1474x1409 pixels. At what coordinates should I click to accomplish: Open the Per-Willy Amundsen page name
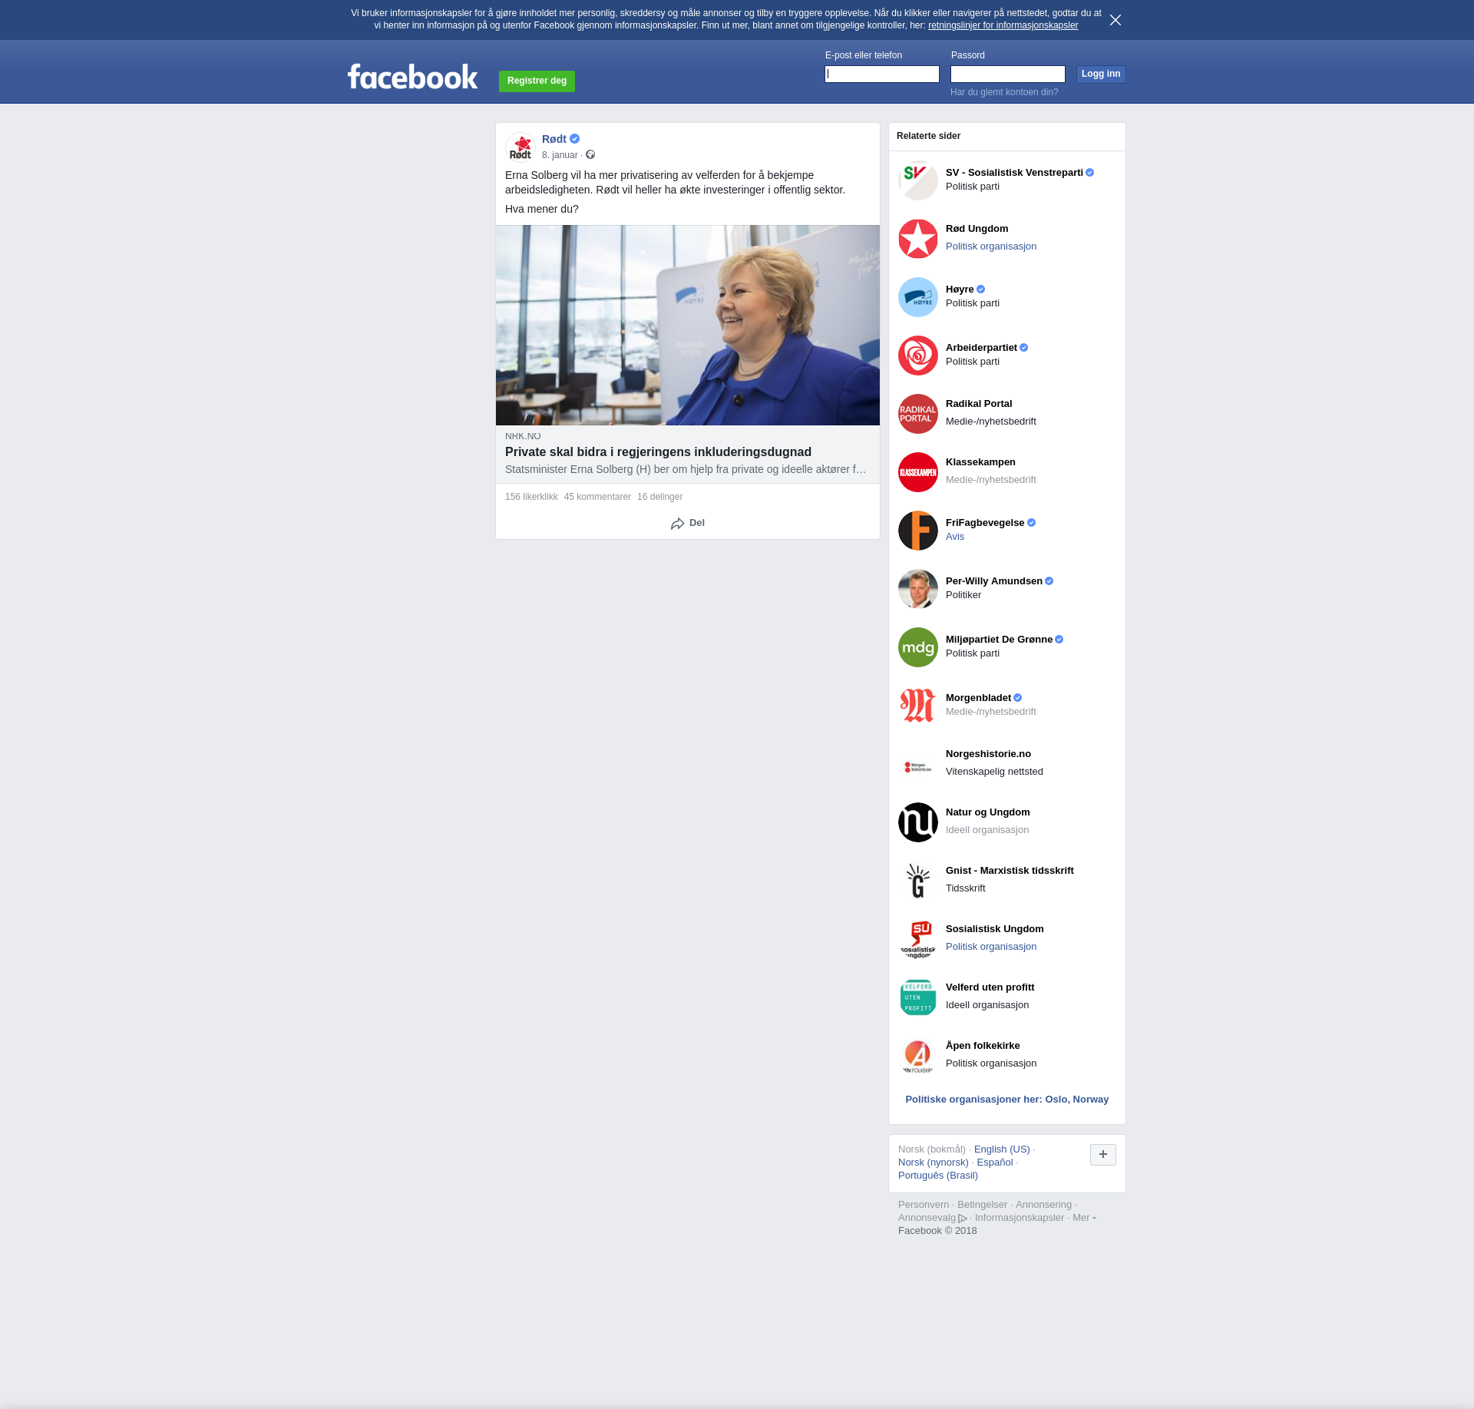pyautogui.click(x=994, y=581)
